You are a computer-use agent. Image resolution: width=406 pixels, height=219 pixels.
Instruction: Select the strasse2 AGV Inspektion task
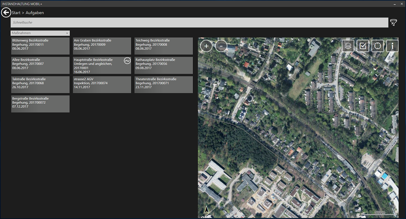click(x=102, y=85)
